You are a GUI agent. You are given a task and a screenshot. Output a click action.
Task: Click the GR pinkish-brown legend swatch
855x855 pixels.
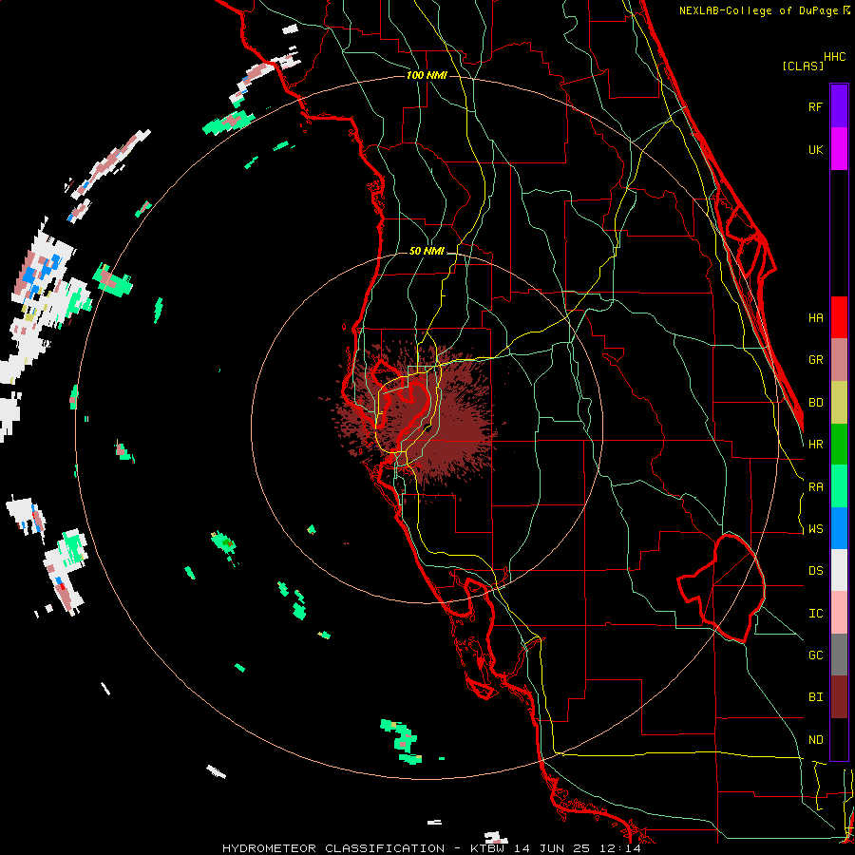(839, 360)
